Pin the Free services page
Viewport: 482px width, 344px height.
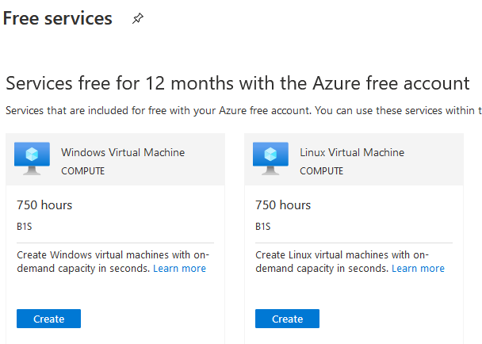click(138, 18)
